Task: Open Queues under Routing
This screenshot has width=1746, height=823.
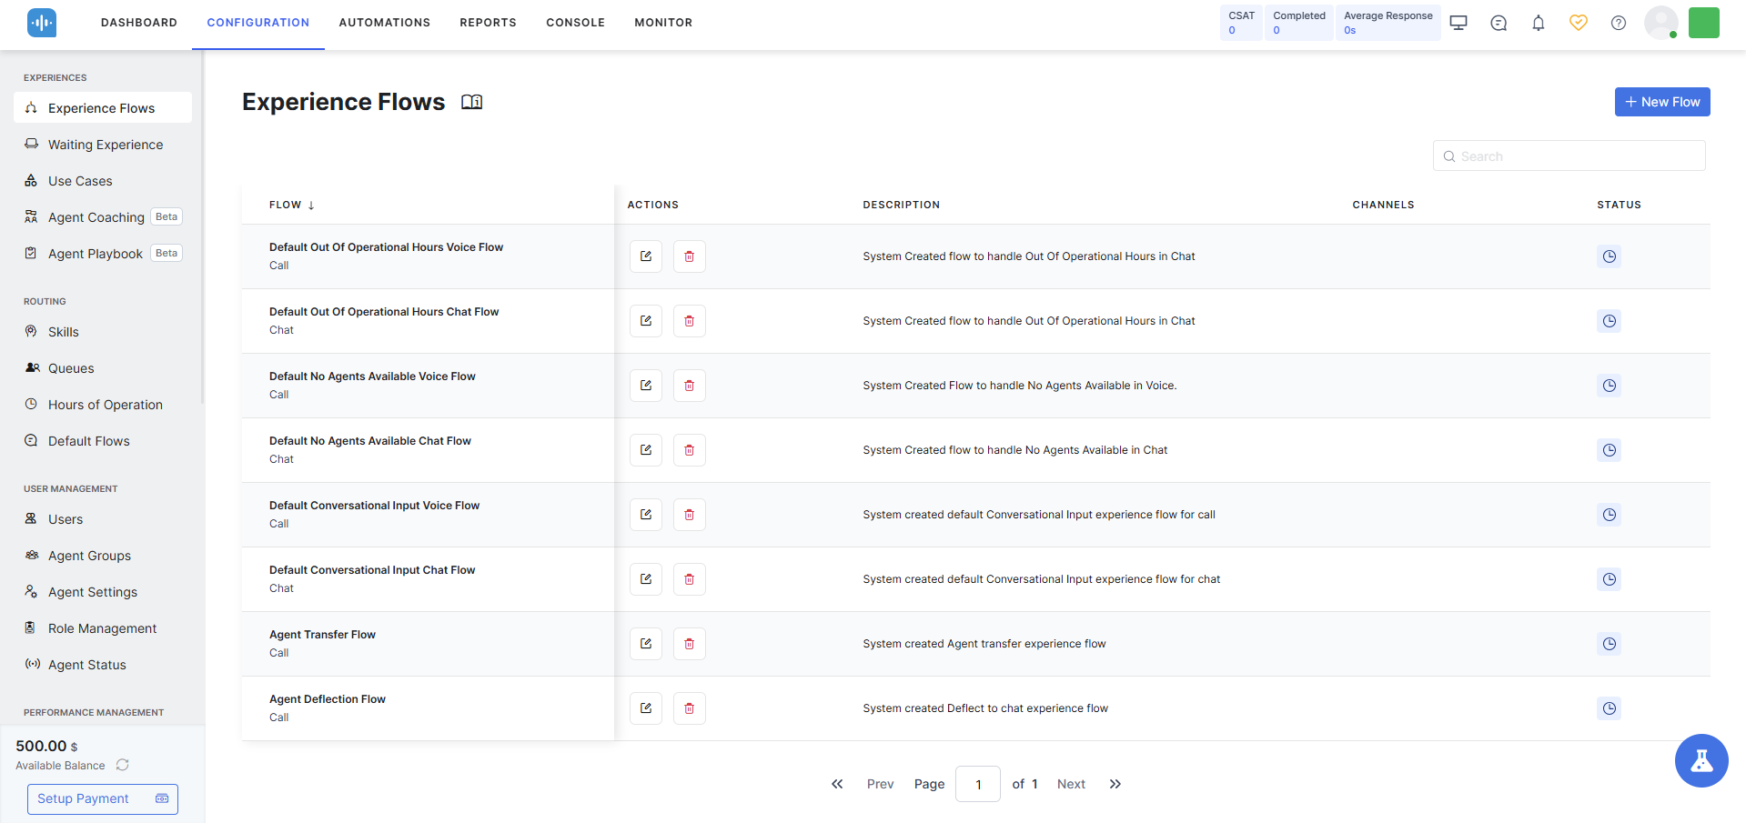Action: 103,368
